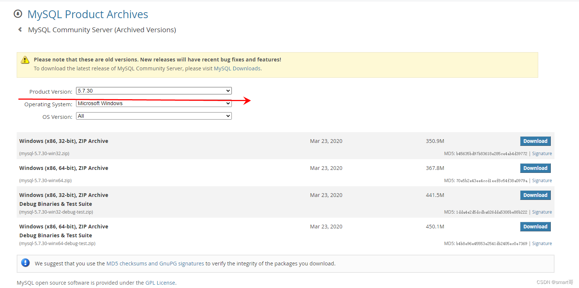Click the back arrow before MySQL Community Server
Screen dimensions: 579x288
(20, 30)
